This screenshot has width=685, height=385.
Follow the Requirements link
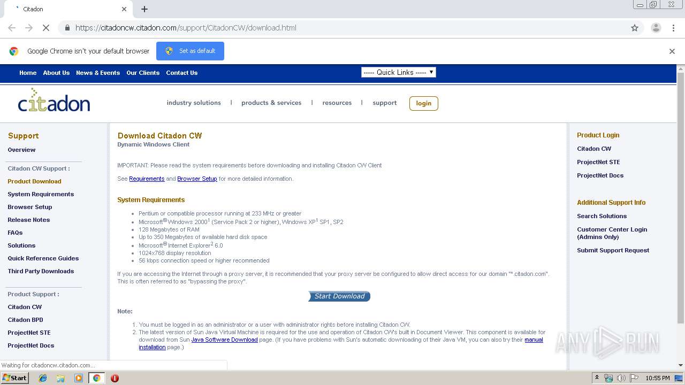tap(147, 179)
